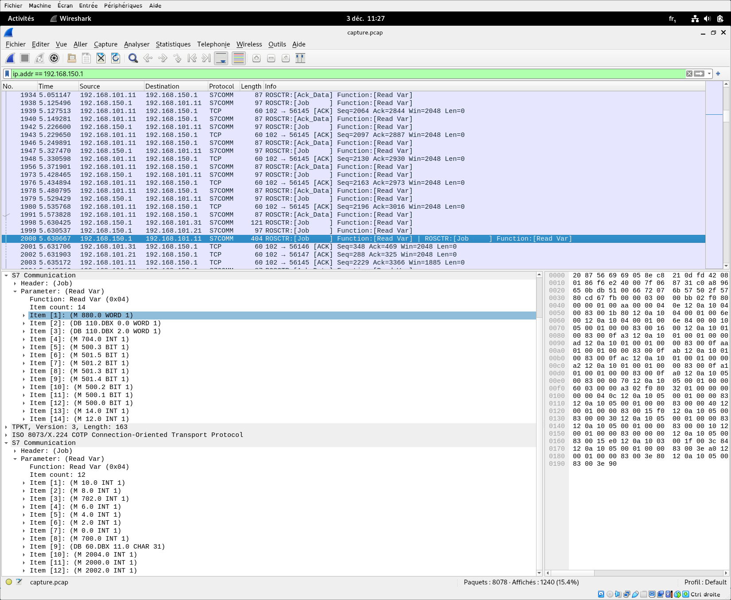Click the hex pane horizontal scrollbar
Viewport: 731px width, 600px height.
click(x=637, y=573)
